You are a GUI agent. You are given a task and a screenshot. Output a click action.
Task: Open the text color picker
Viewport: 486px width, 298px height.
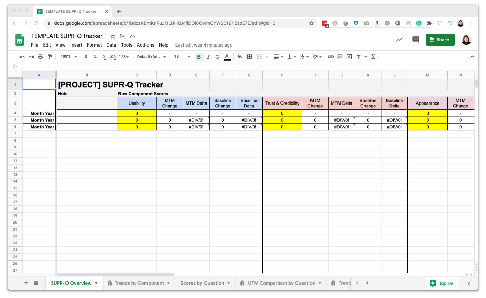point(227,57)
